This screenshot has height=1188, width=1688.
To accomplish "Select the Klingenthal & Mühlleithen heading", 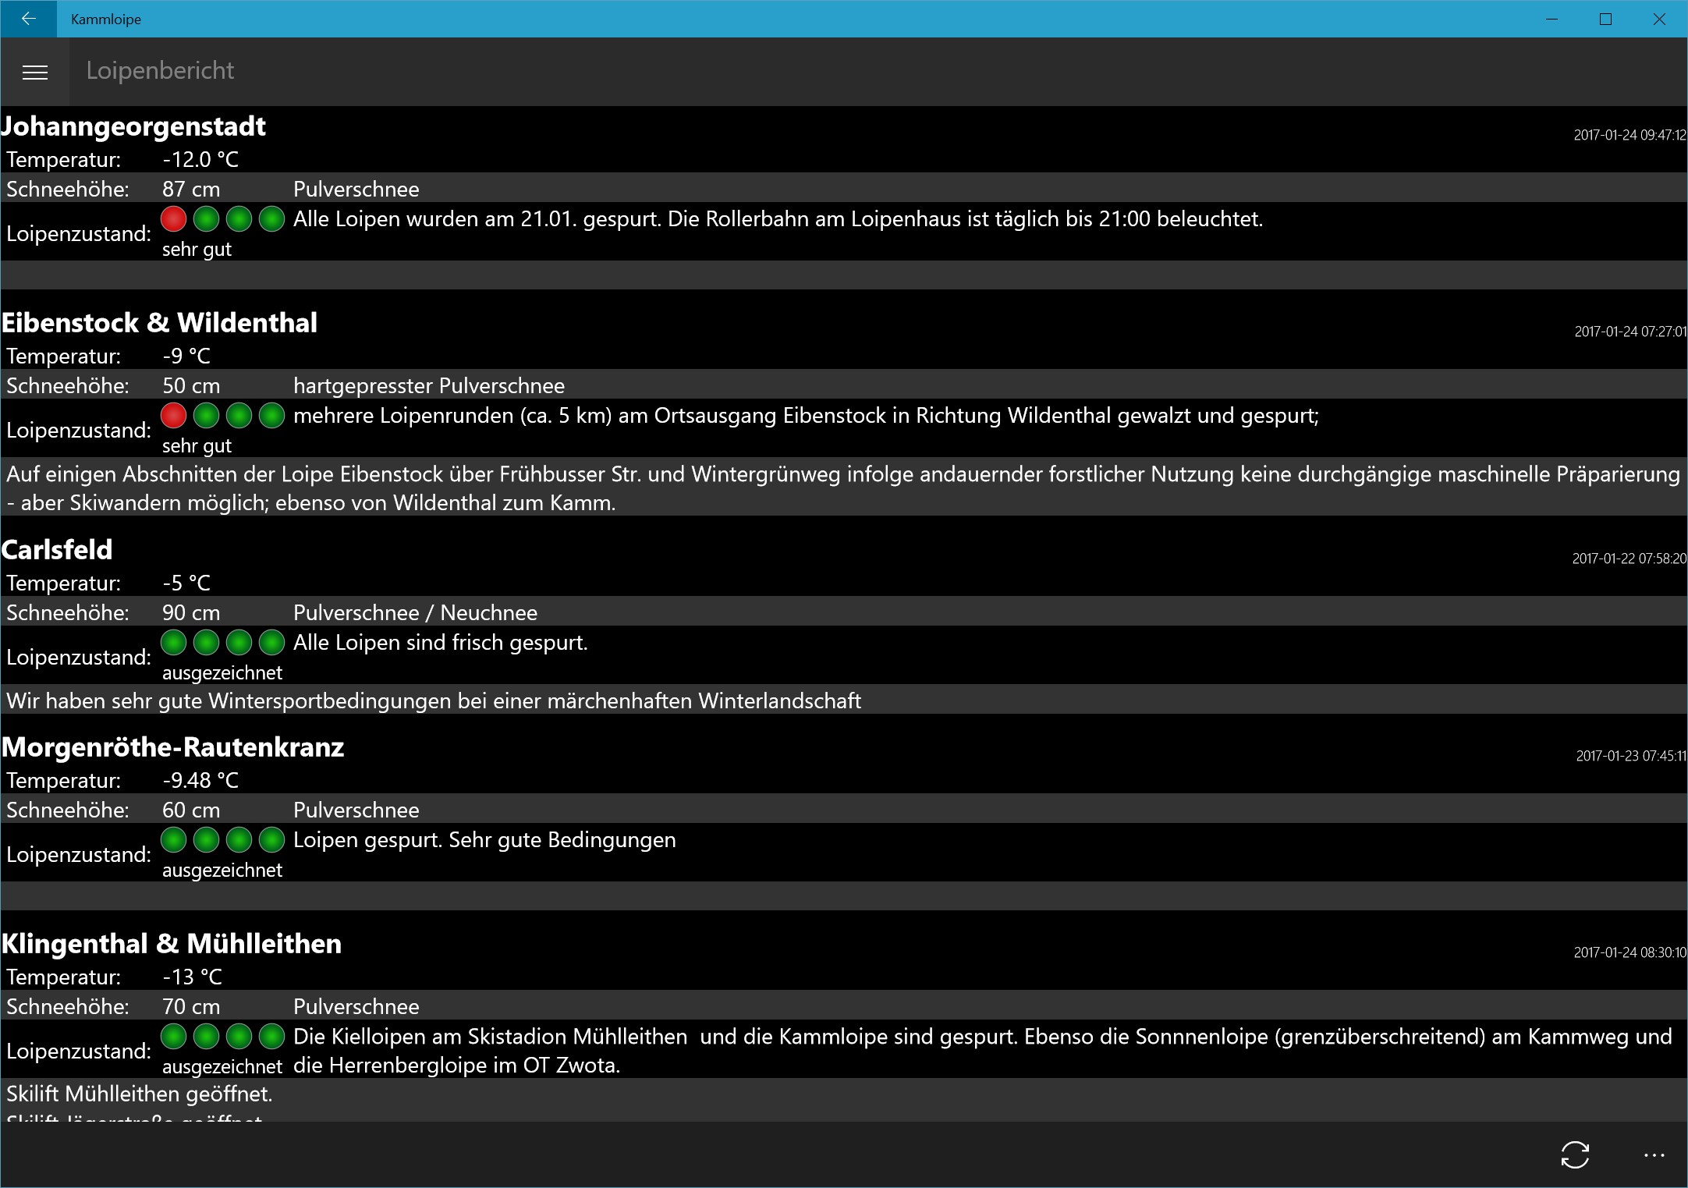I will click(x=171, y=944).
